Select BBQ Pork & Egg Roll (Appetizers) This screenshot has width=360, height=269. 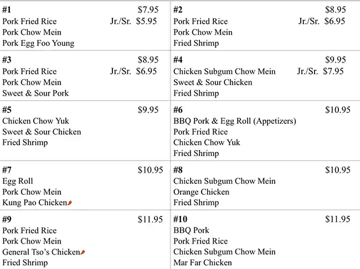pyautogui.click(x=235, y=121)
